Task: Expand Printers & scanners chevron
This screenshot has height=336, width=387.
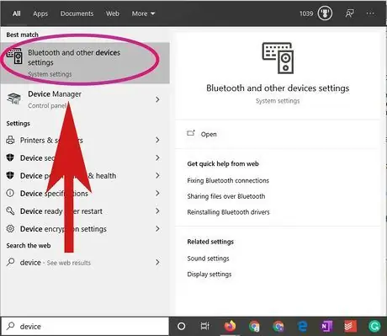Action: (x=157, y=140)
